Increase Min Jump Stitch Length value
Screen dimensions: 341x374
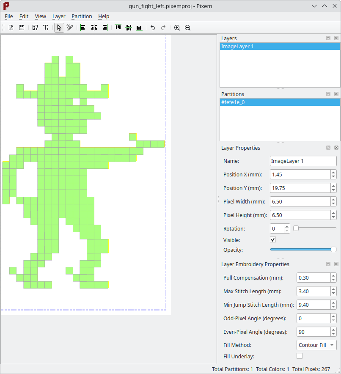(333, 302)
